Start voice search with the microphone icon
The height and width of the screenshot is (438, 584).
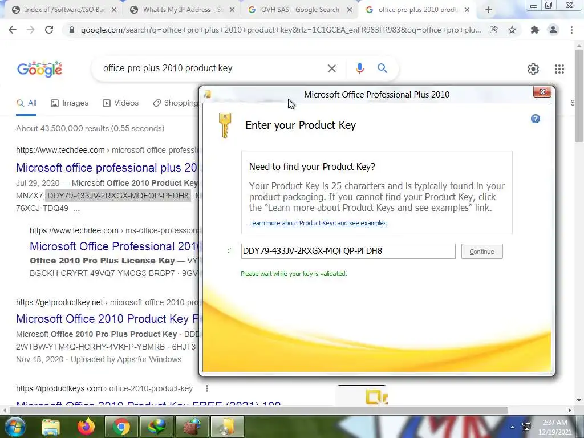coord(359,68)
